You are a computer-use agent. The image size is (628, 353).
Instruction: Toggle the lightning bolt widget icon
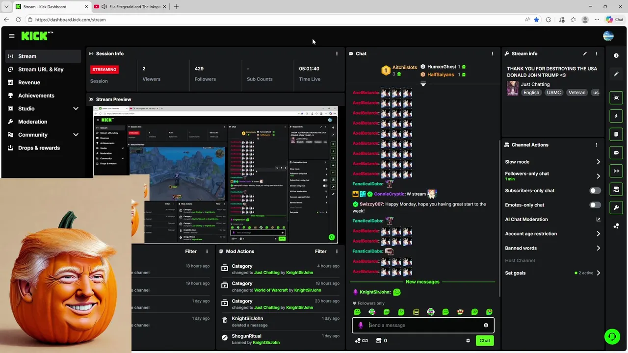[x=616, y=116]
